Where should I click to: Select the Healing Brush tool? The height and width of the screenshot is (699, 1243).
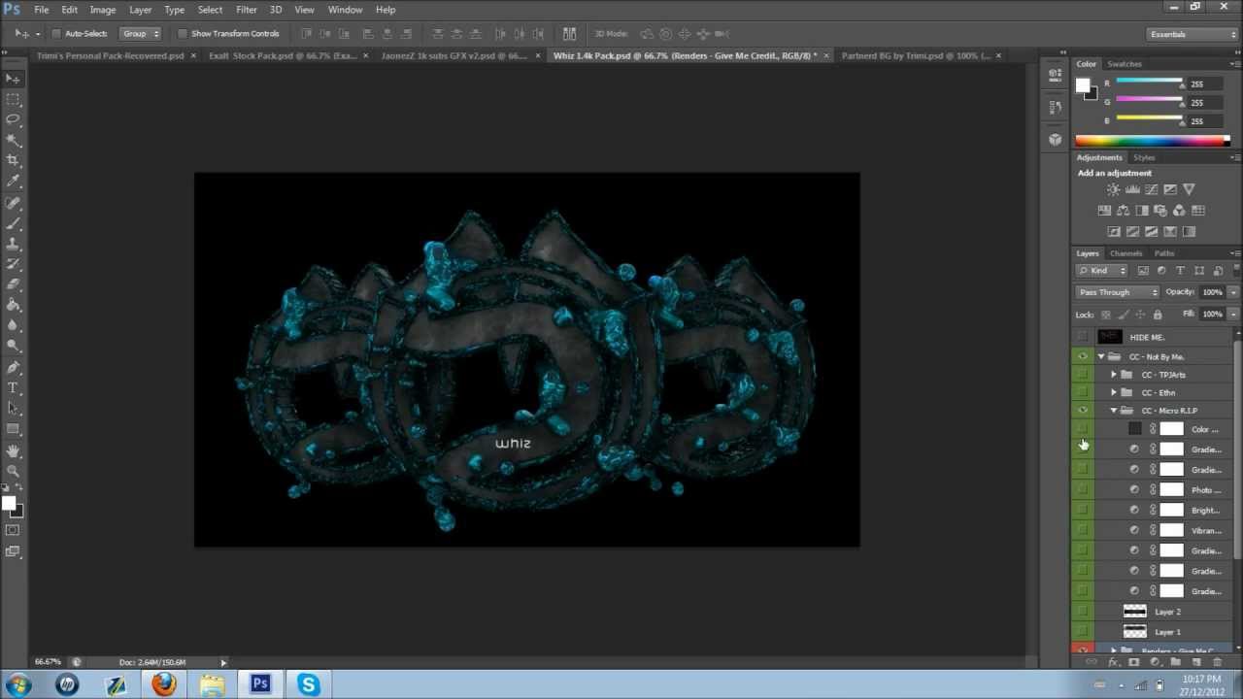click(x=14, y=203)
